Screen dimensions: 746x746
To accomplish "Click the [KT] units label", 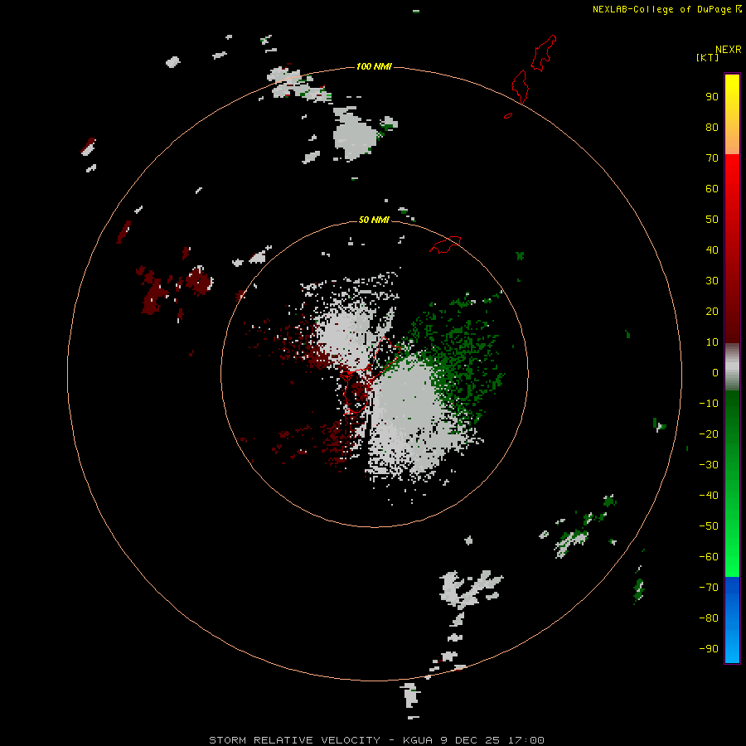I will (708, 57).
